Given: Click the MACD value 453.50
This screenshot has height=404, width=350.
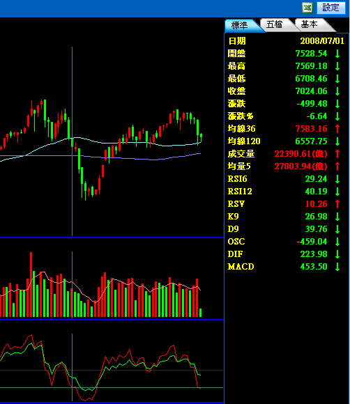Looking at the screenshot, I should (x=314, y=266).
